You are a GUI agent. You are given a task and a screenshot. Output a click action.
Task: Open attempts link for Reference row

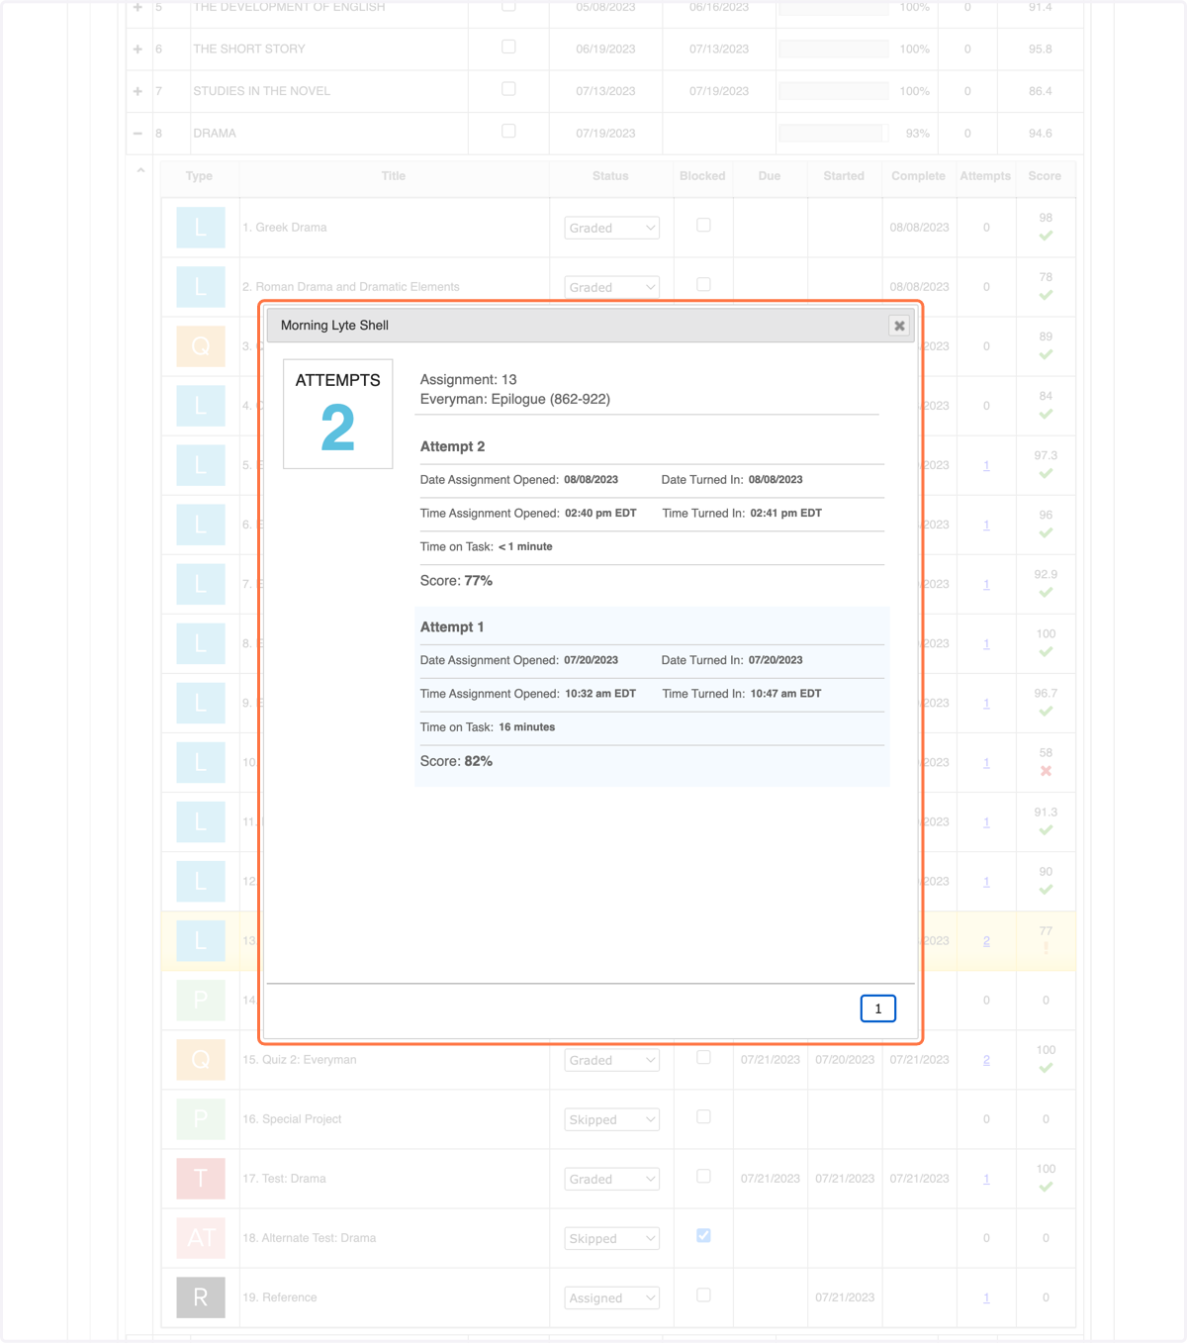pyautogui.click(x=986, y=1297)
